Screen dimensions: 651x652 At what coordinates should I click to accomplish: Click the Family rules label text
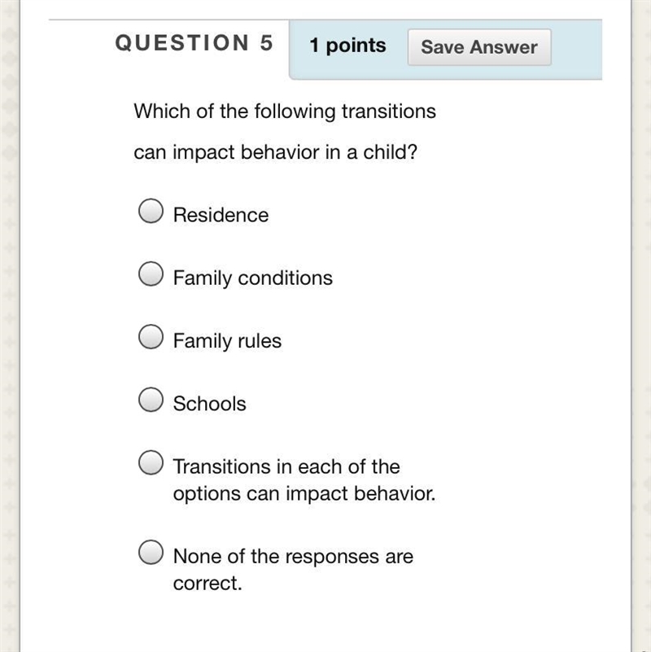[x=227, y=341]
